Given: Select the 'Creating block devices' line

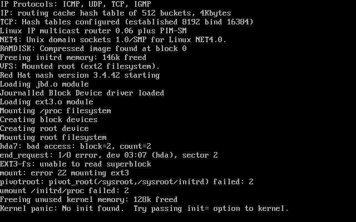Looking at the screenshot, I should point(49,120).
